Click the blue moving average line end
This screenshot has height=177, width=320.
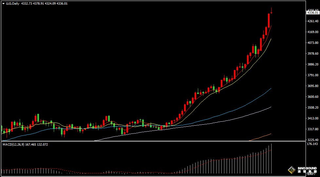pyautogui.click(x=271, y=89)
